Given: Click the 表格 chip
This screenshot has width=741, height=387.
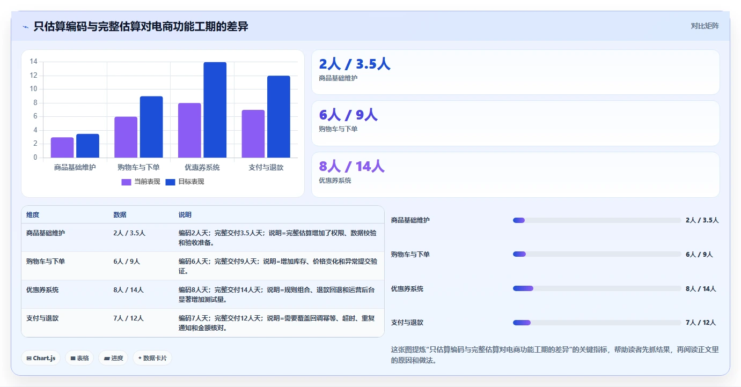Looking at the screenshot, I should [x=79, y=358].
